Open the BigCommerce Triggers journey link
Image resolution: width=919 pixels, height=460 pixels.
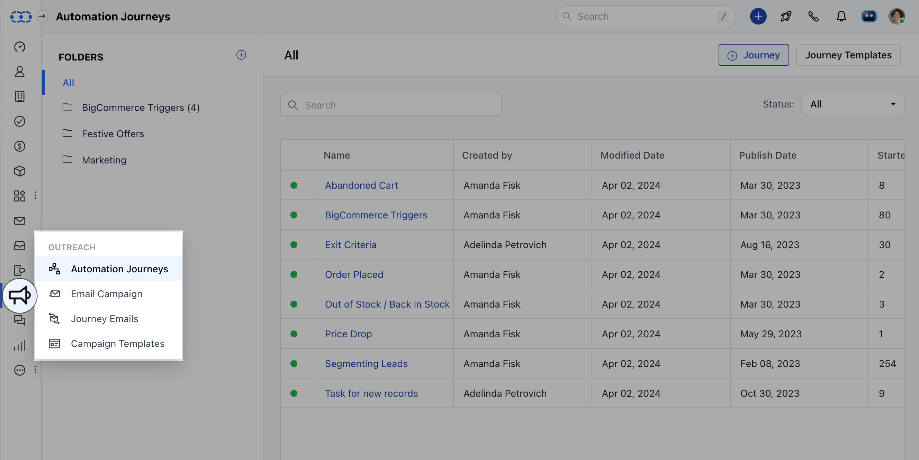376,215
